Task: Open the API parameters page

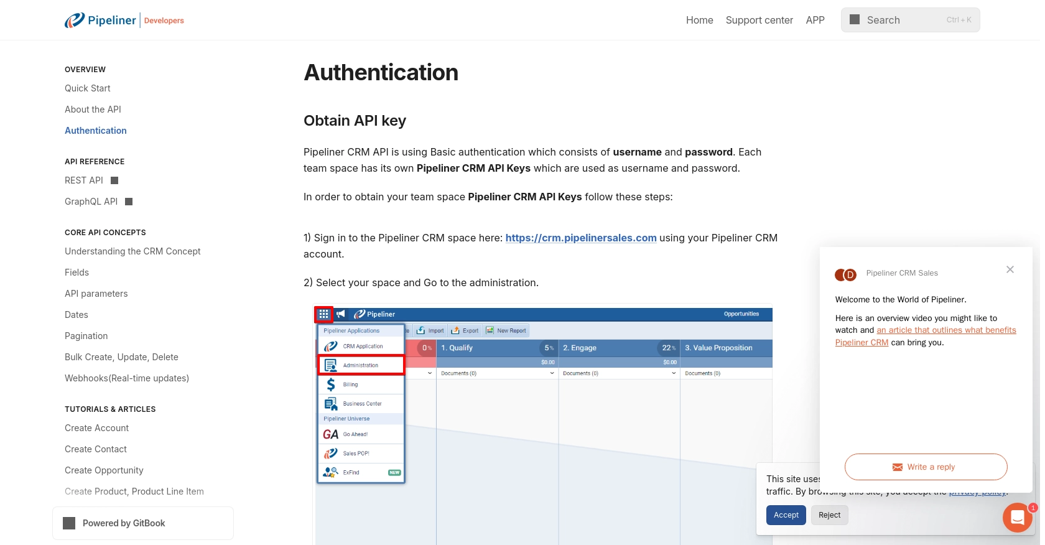Action: [x=96, y=294]
